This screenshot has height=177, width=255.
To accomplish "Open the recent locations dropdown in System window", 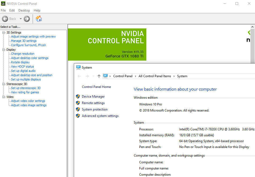I will click(x=93, y=76).
